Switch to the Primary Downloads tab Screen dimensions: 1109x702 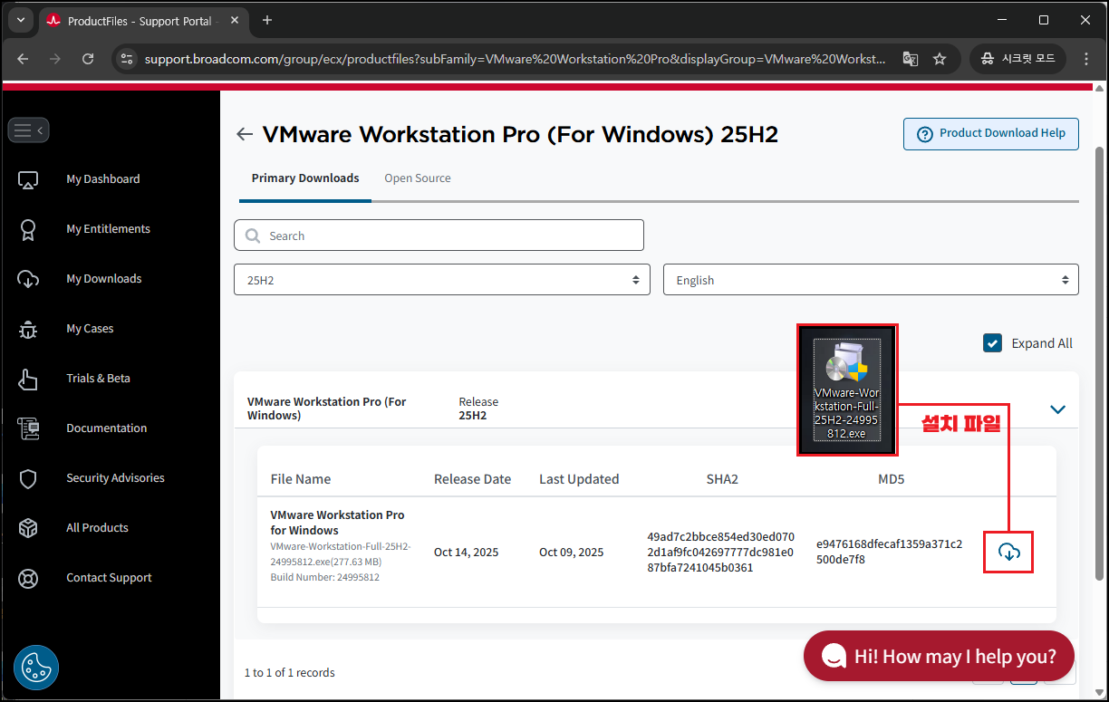pyautogui.click(x=305, y=178)
